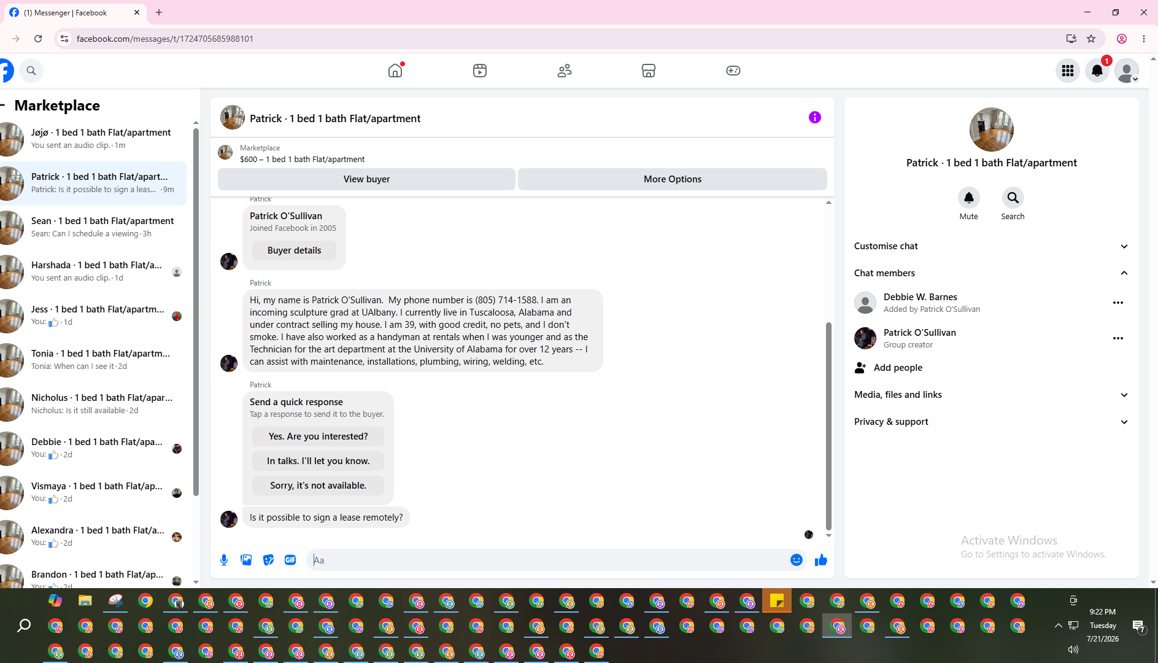Open File Explorer from the taskbar
The image size is (1158, 663).
tap(85, 601)
